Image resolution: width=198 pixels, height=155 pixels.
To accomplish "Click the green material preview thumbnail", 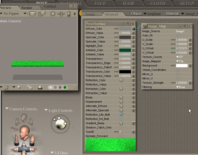I will point(110,145).
